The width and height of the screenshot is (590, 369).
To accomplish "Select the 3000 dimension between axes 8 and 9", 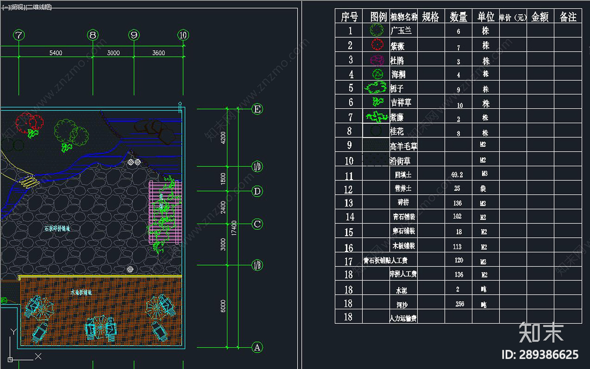I will coord(114,53).
